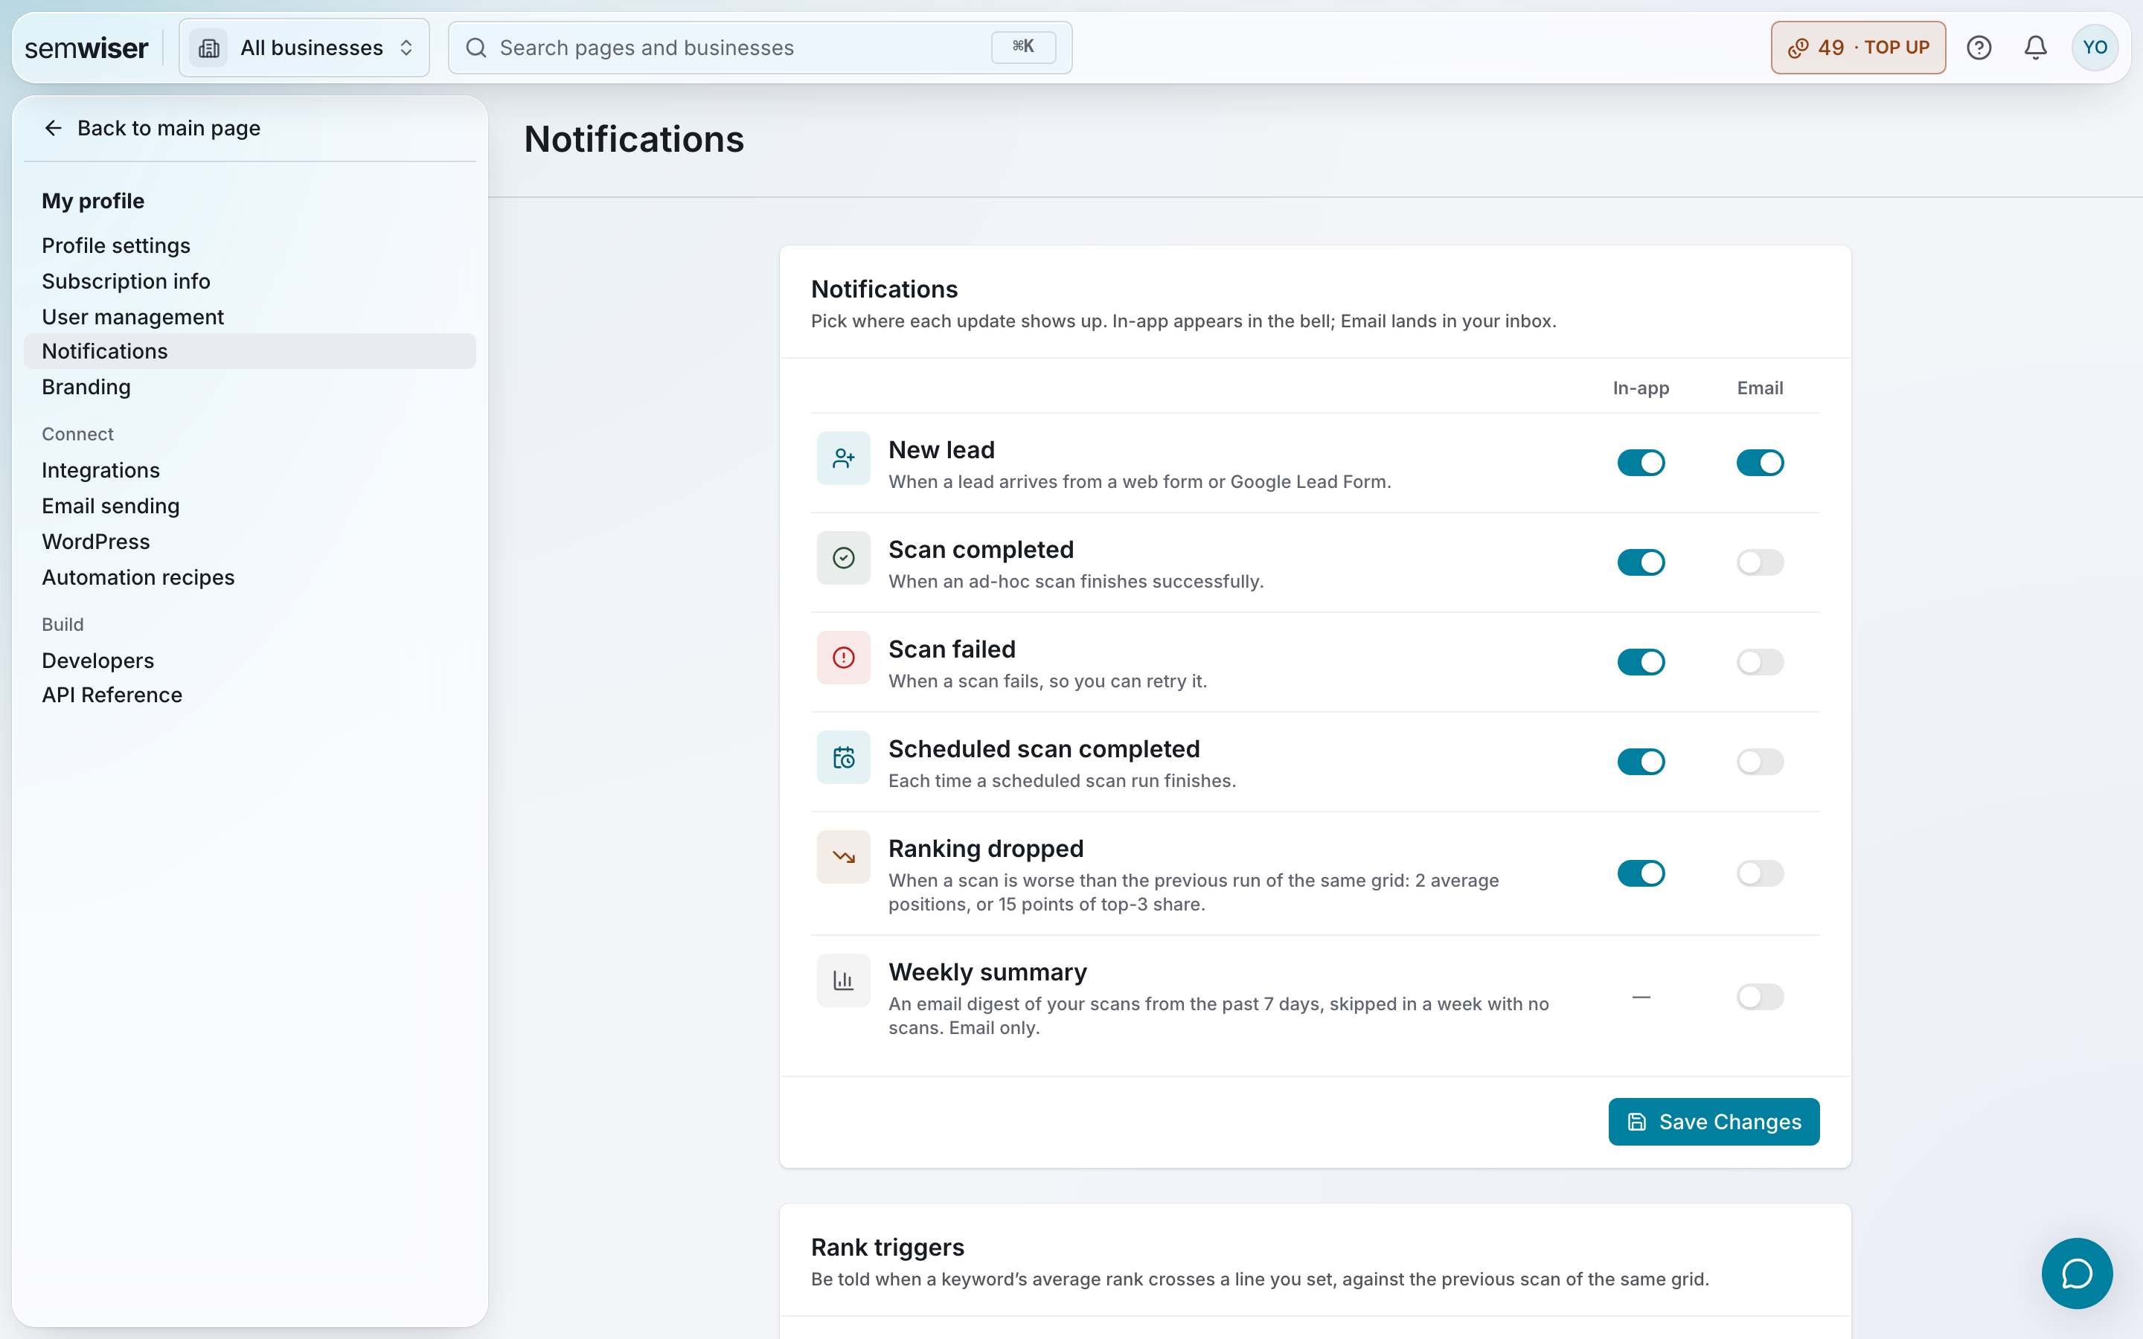Disable New lead in-app notifications

[1641, 462]
